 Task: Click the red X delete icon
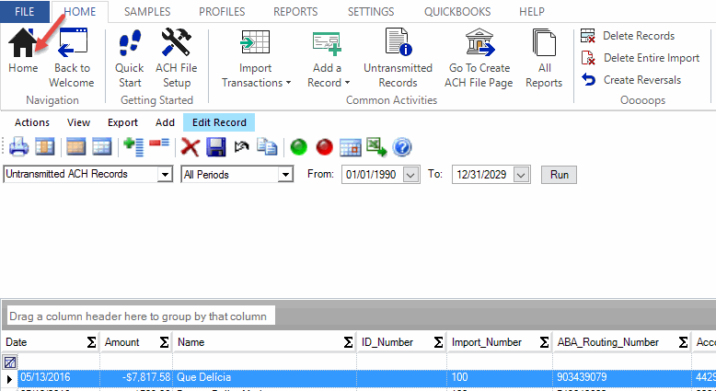[191, 147]
